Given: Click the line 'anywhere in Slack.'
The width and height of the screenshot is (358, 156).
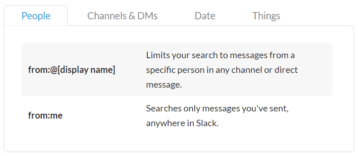Looking at the screenshot, I should (182, 123).
